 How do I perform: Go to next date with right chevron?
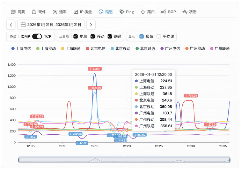pyautogui.click(x=91, y=24)
